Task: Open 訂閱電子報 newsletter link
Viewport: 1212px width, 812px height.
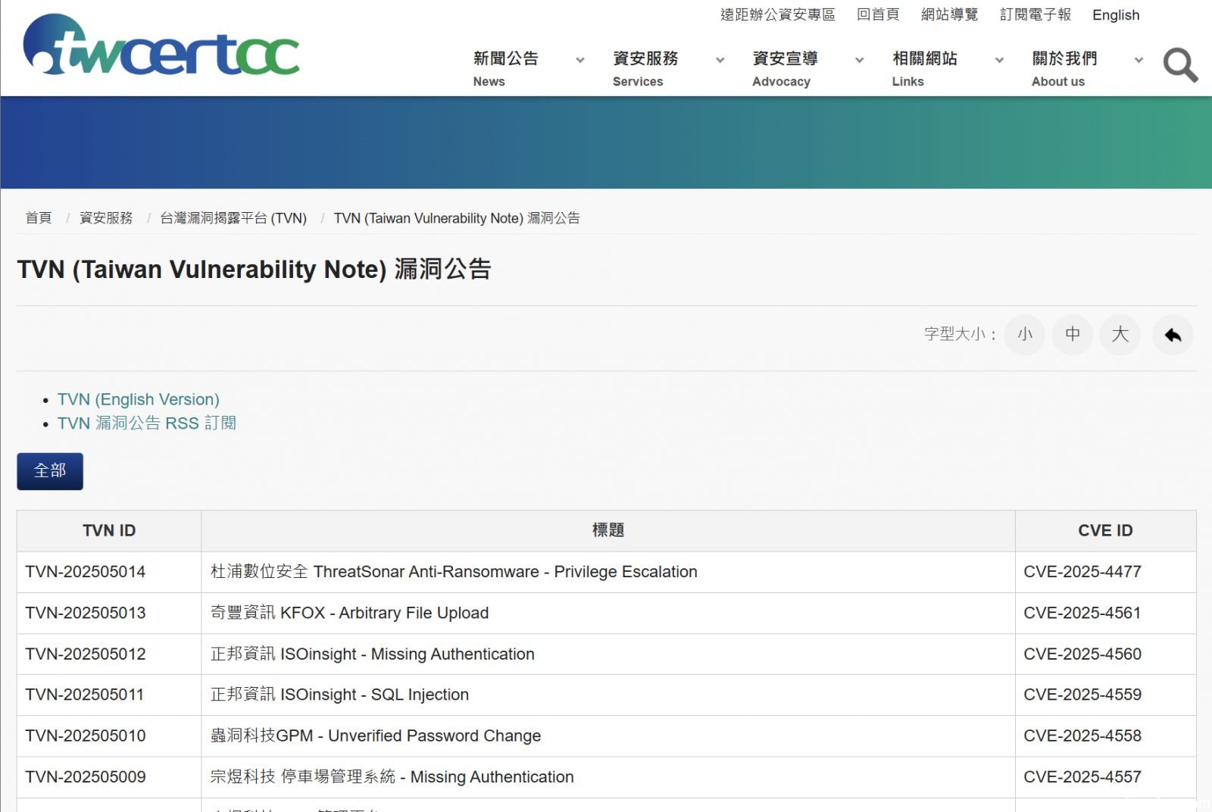Action: (1036, 14)
